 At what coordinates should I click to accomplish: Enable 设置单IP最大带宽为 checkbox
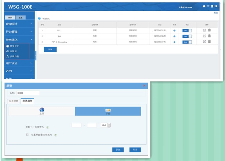coord(27,135)
